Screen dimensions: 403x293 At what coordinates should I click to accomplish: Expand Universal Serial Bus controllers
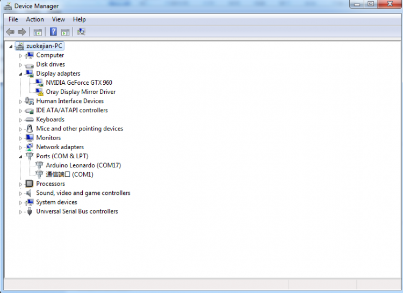pyautogui.click(x=21, y=211)
